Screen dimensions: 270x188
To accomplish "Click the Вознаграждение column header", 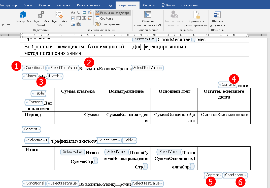I will coord(126,91).
